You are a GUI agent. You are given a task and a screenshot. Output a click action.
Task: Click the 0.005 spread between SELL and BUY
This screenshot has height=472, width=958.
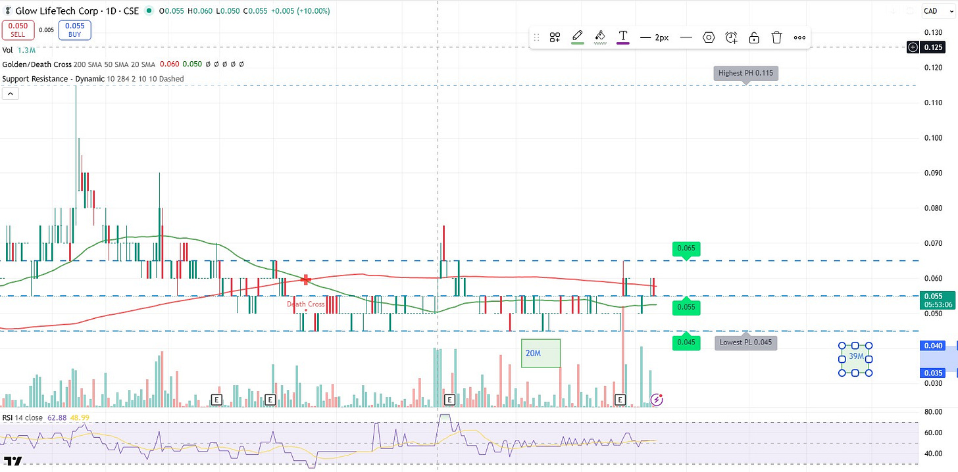coord(46,30)
